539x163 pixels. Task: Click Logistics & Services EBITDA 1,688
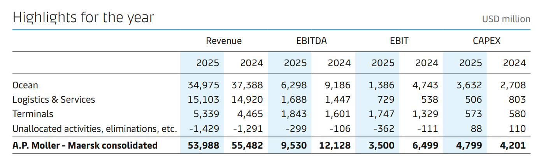click(294, 100)
